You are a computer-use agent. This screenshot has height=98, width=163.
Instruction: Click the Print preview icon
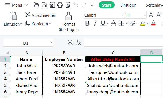[68, 5]
